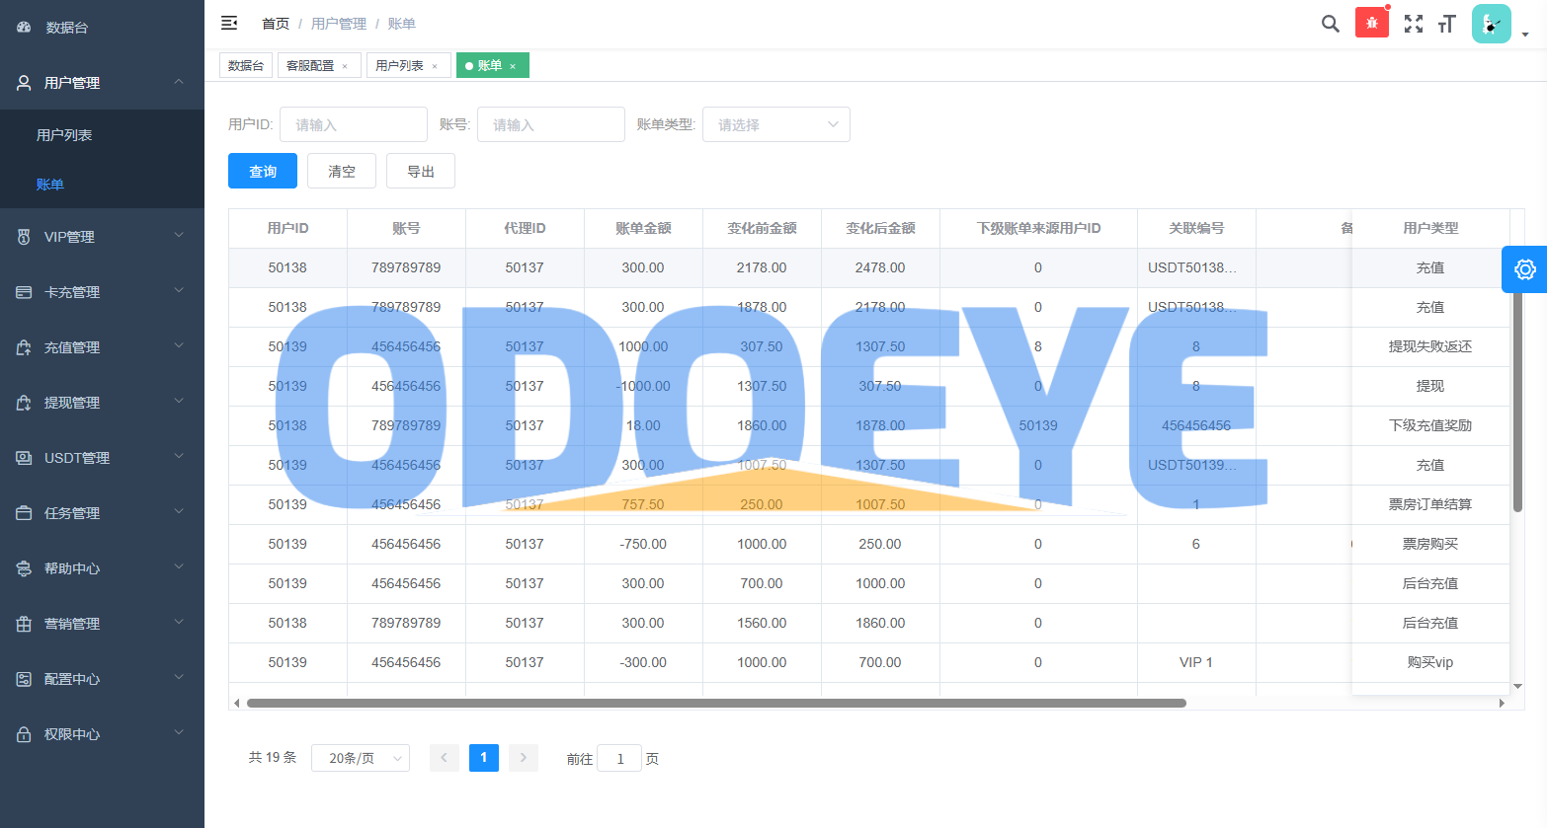The width and height of the screenshot is (1547, 828).
Task: Switch to the 数据台 tab
Action: click(x=246, y=65)
